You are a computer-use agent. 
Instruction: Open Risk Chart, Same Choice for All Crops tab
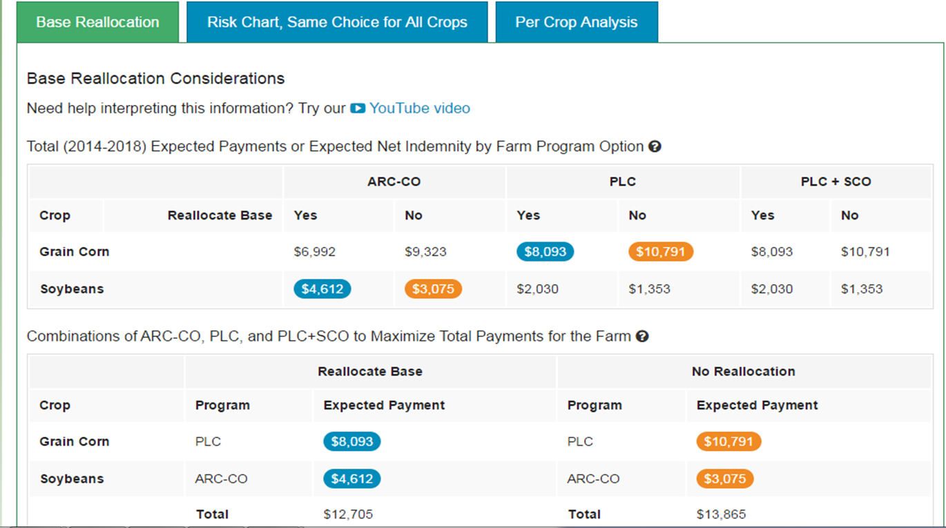click(x=337, y=22)
